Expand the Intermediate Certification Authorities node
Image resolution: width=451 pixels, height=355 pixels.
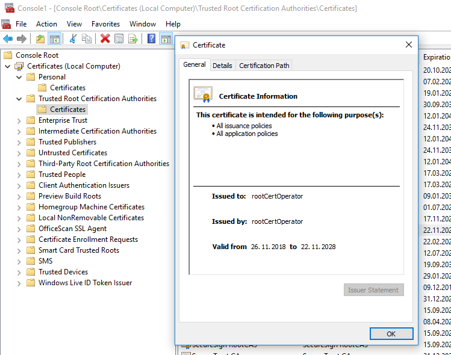[19, 131]
